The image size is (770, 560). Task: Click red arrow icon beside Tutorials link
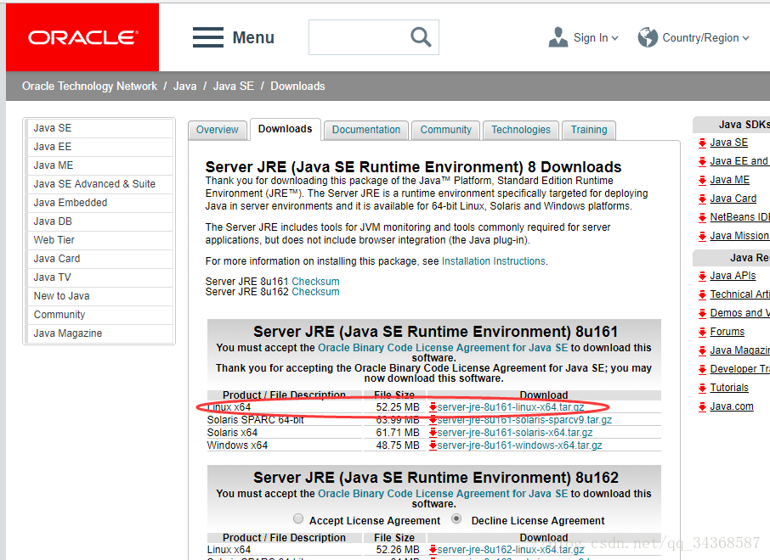[x=702, y=389]
